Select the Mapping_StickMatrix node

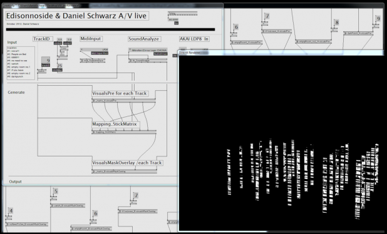[124, 132]
